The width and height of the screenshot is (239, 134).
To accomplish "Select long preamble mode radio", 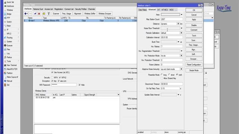I will point(162,75).
